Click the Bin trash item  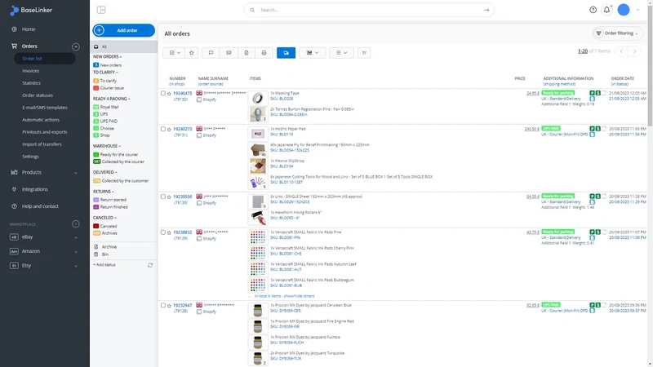coord(105,254)
